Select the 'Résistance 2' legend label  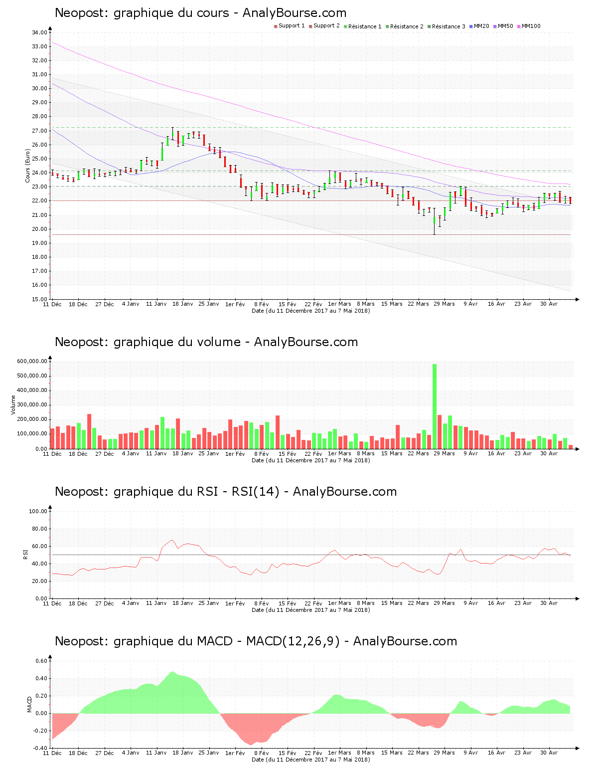point(407,26)
